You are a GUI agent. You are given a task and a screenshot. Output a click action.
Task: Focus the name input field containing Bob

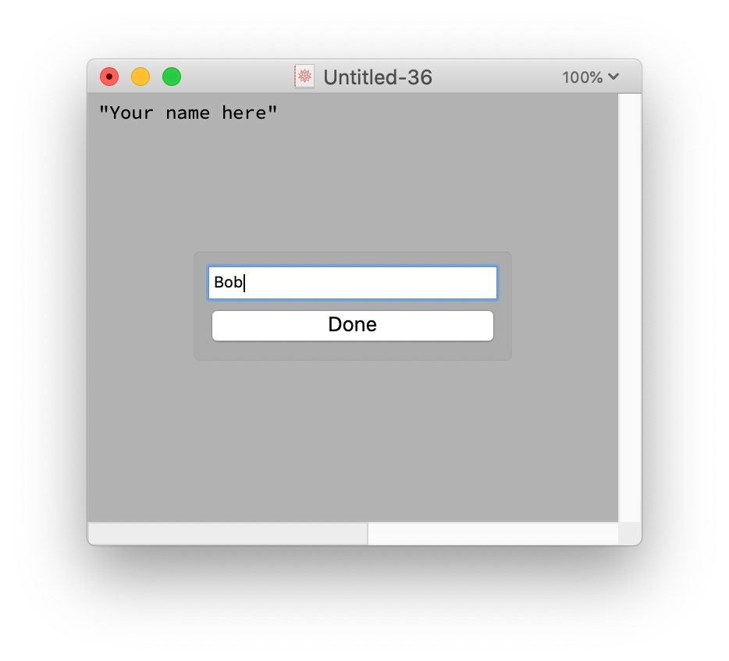tap(353, 283)
